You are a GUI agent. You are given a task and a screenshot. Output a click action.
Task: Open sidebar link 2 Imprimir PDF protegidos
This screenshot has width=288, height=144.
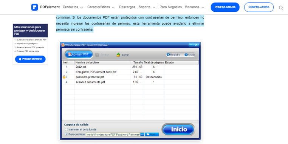tap(26, 43)
